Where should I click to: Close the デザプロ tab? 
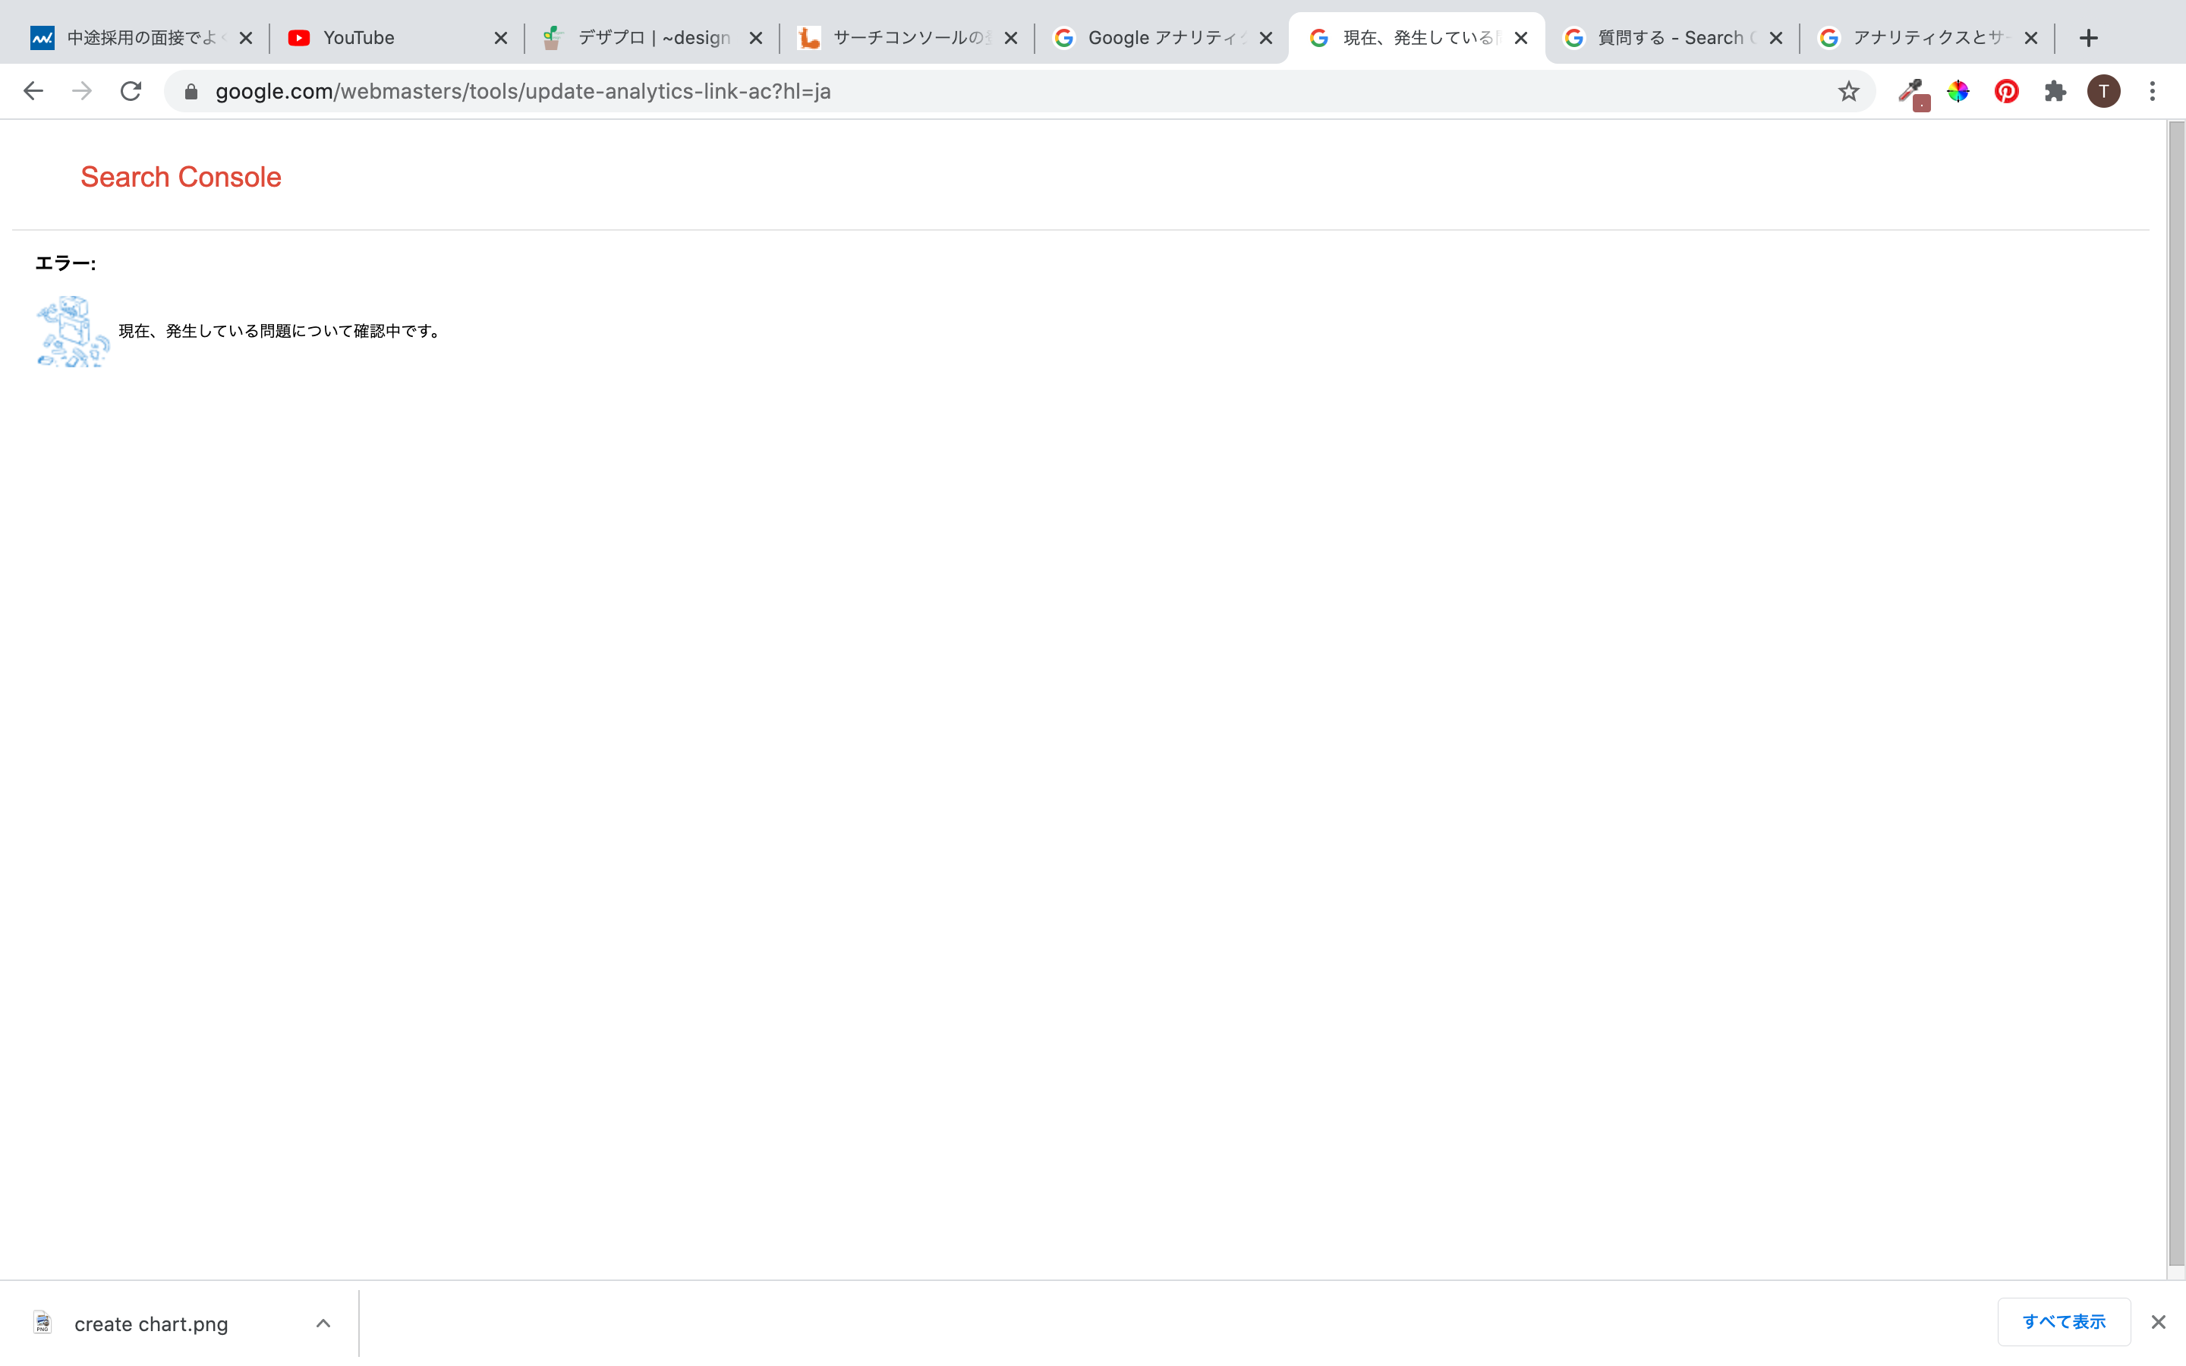coord(756,38)
